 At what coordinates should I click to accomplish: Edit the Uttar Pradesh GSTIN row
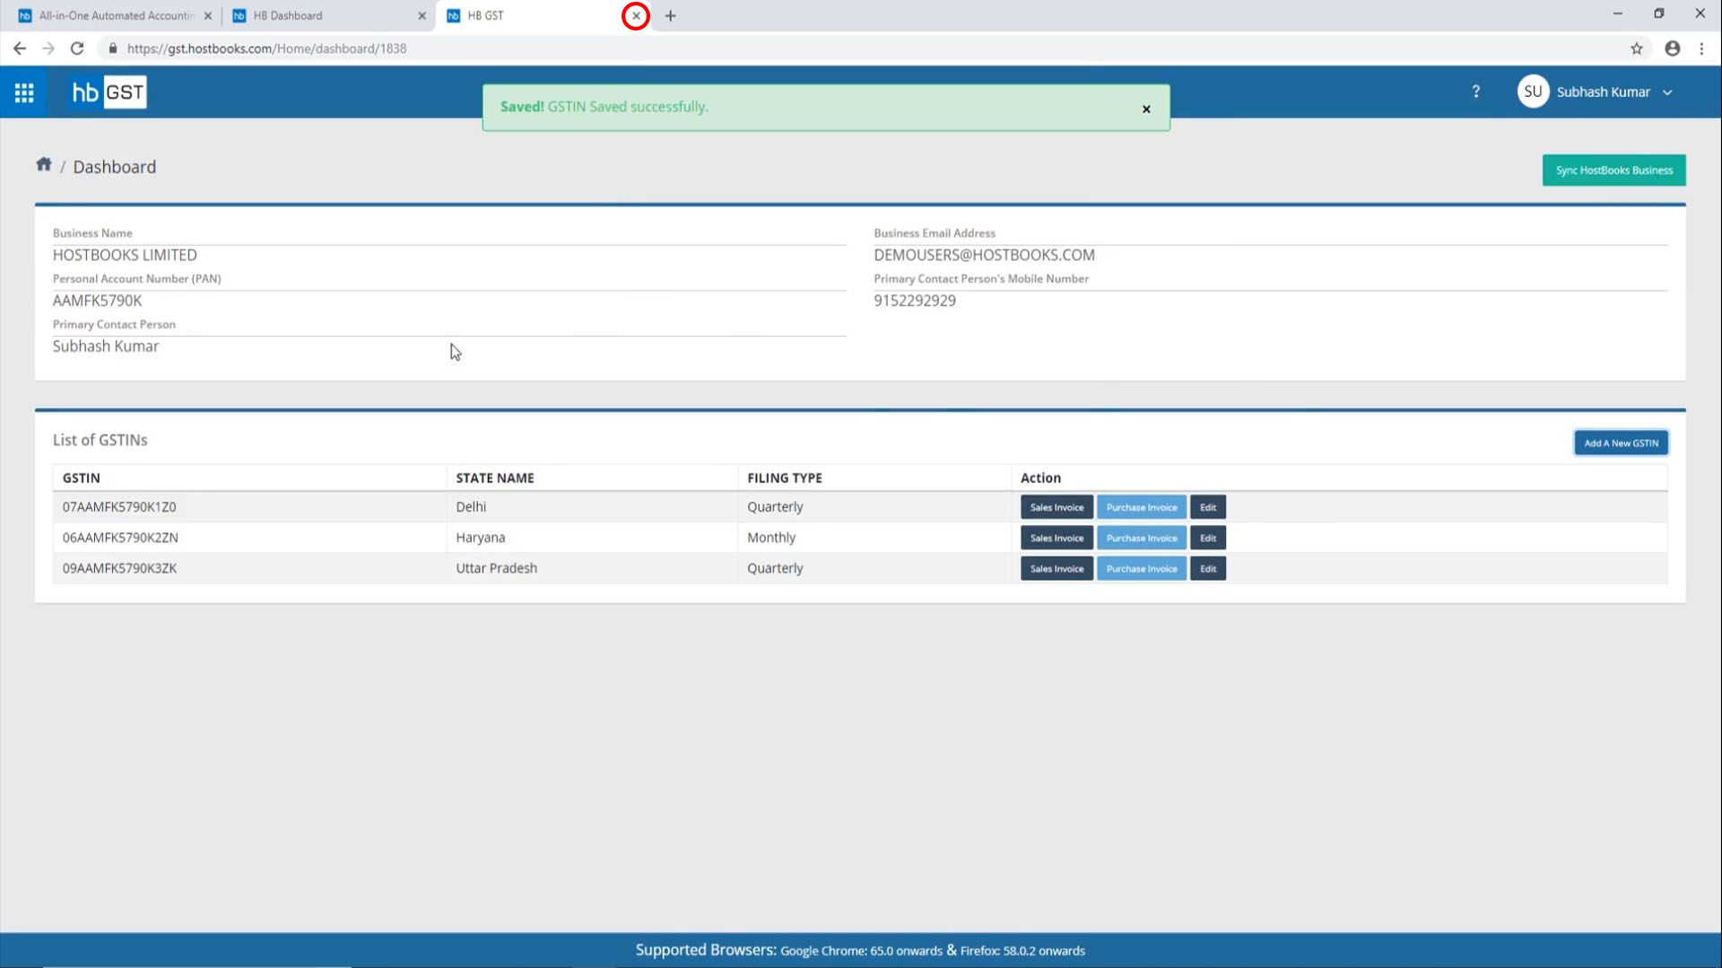pos(1207,568)
